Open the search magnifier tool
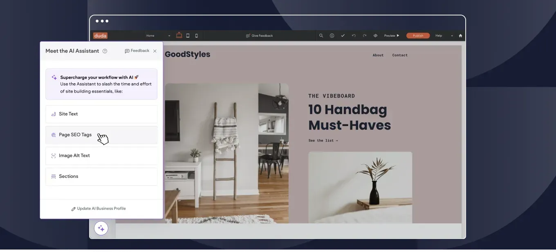 coord(321,35)
